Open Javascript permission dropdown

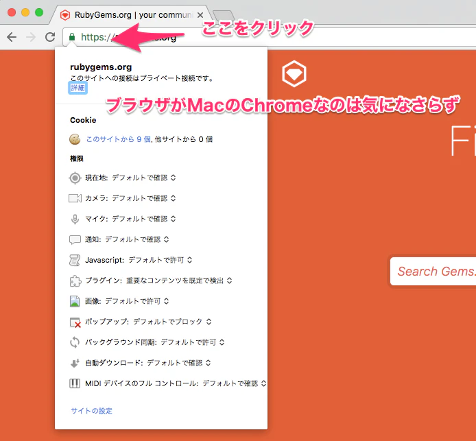(160, 260)
